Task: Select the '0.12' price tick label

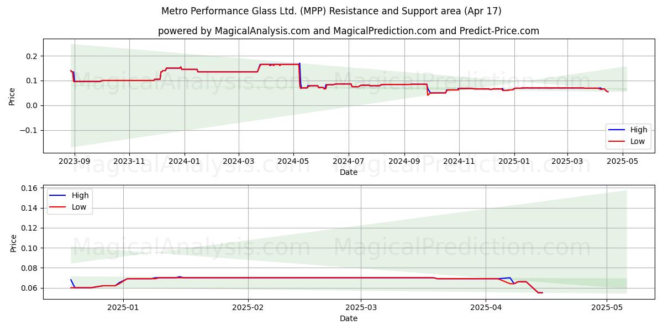Action: [29, 228]
